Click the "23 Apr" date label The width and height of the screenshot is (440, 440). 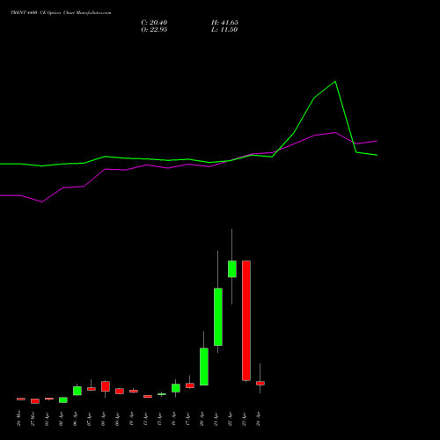(244, 419)
